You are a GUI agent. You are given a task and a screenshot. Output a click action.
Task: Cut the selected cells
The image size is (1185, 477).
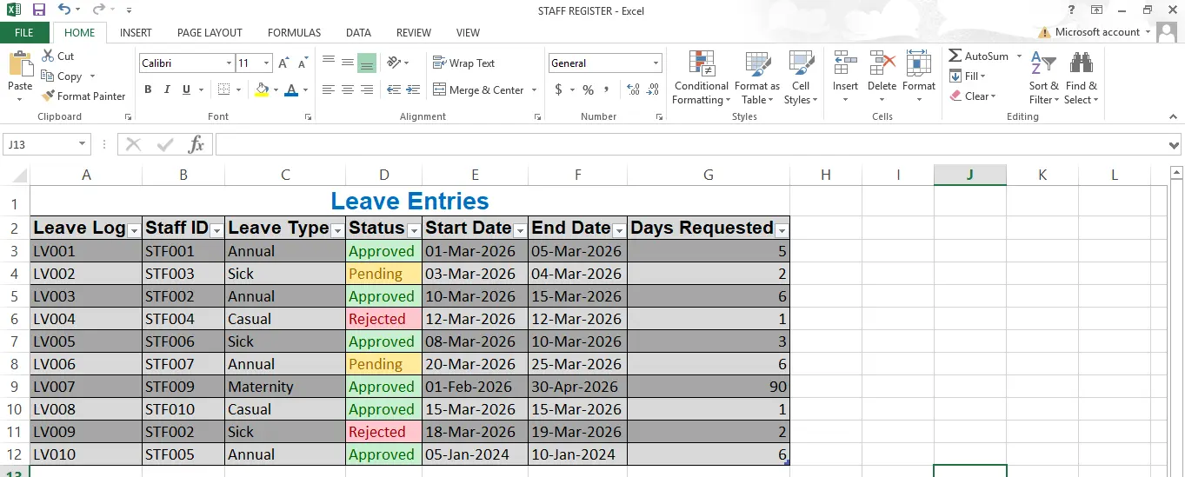58,56
